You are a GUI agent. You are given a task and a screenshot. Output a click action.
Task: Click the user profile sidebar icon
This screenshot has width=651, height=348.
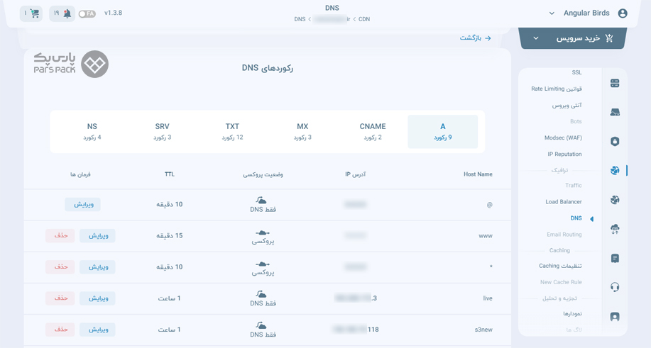click(x=615, y=317)
